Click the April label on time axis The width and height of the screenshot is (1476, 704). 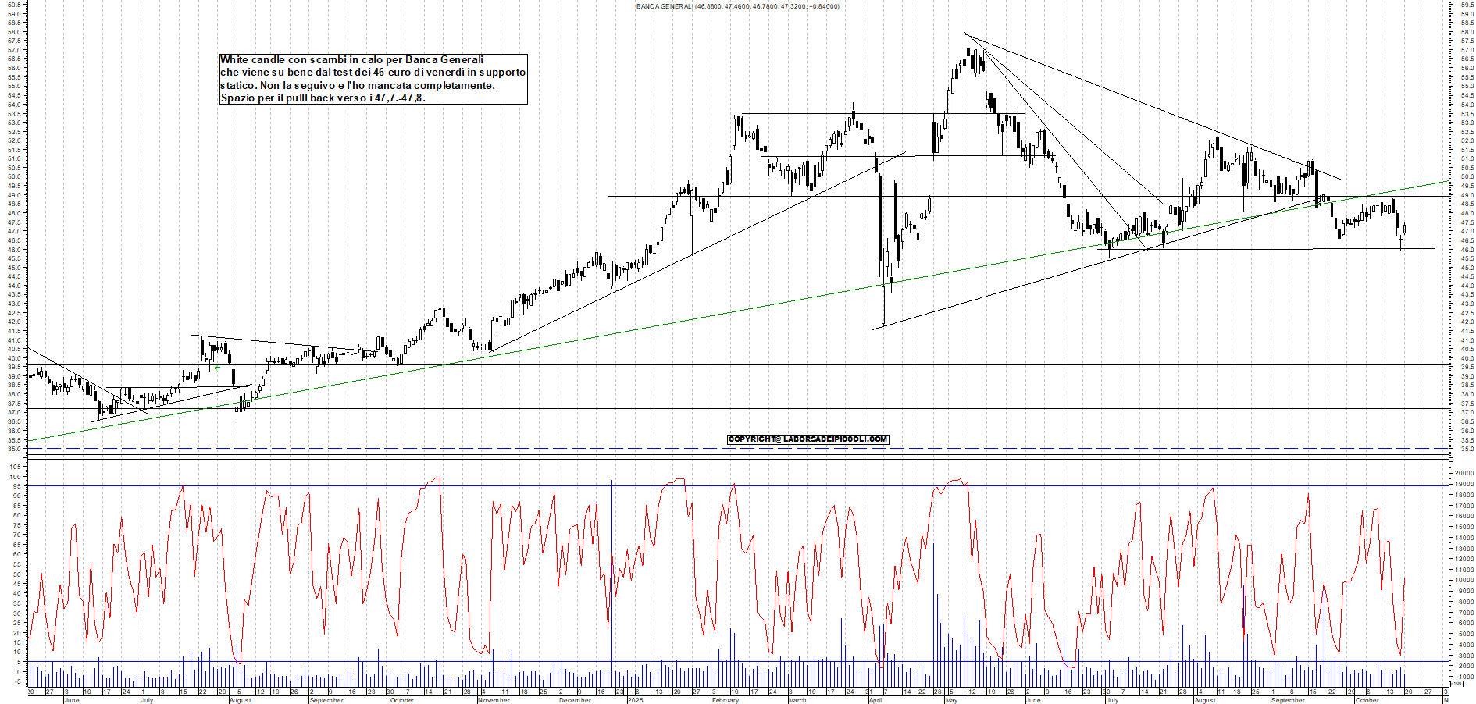[x=875, y=700]
